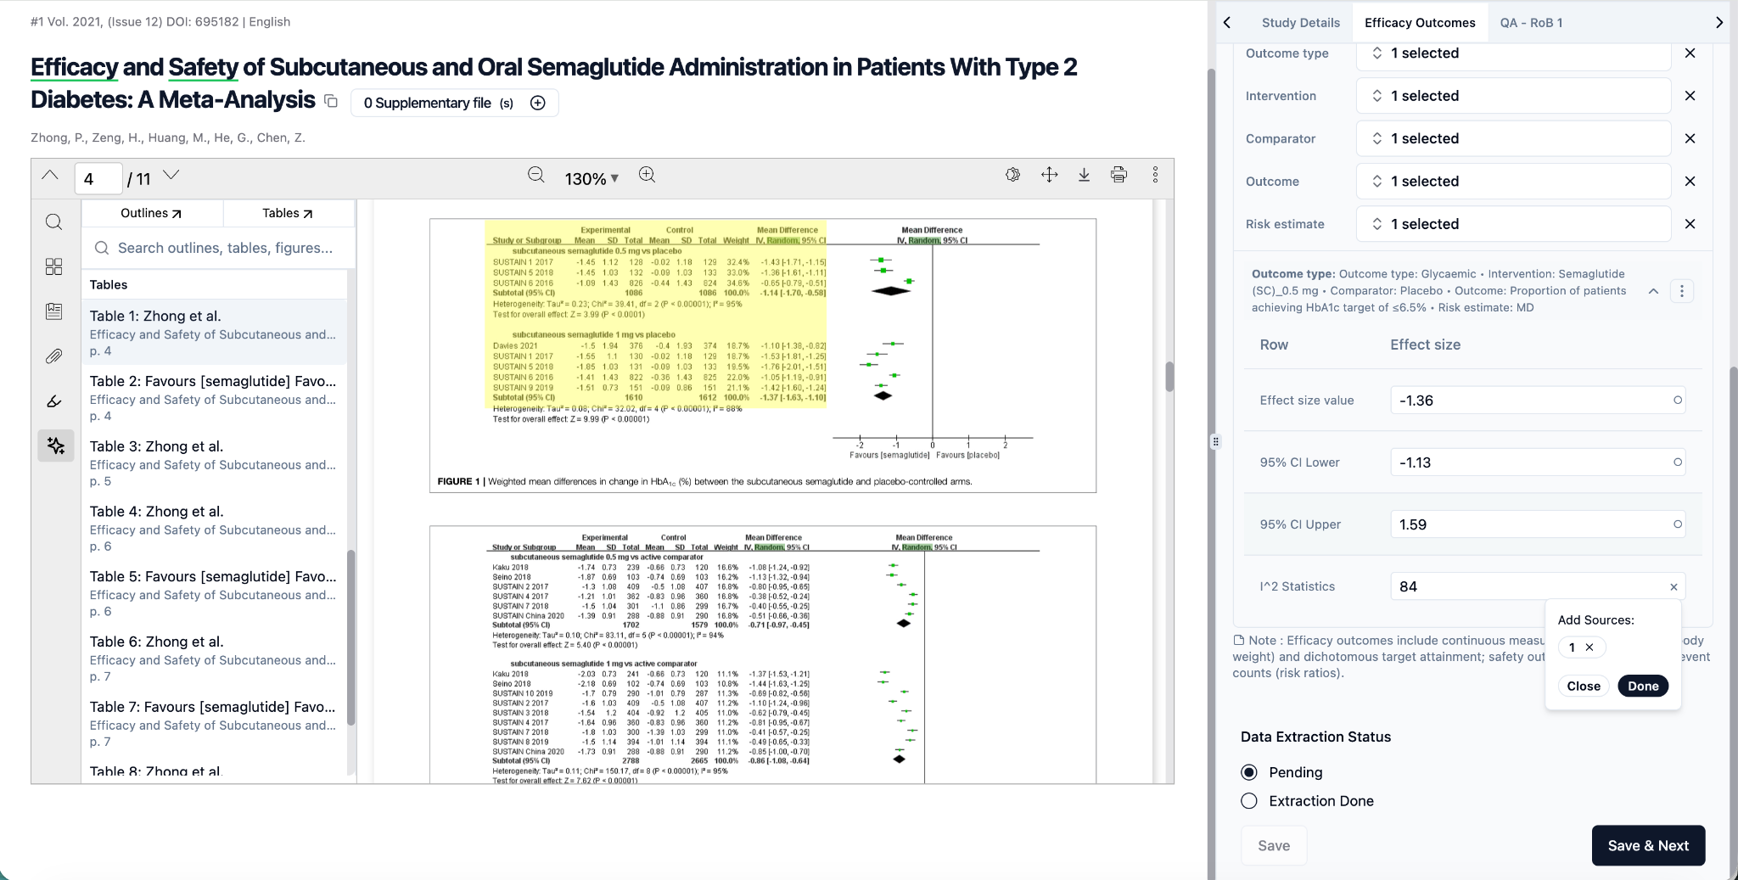1738x880 pixels.
Task: Click the add supplementary file plus icon
Action: pyautogui.click(x=537, y=103)
